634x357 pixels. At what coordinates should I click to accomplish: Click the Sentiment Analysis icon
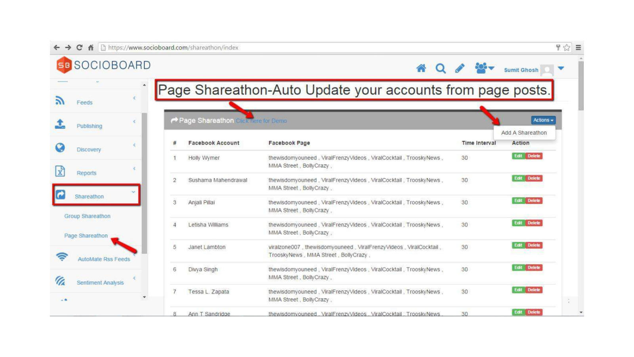click(x=60, y=281)
